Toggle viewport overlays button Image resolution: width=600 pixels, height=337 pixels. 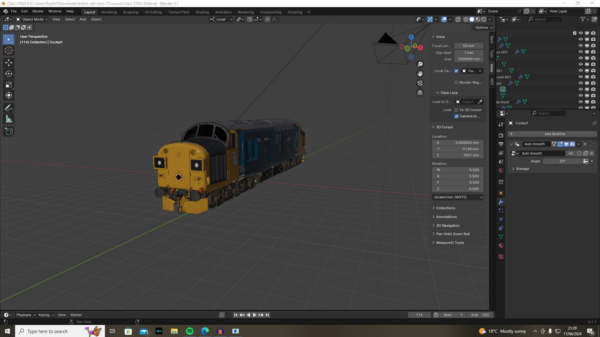click(444, 19)
